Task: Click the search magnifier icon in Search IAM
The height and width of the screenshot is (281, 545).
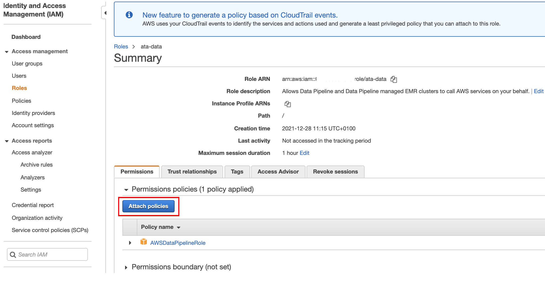Action: [x=13, y=255]
